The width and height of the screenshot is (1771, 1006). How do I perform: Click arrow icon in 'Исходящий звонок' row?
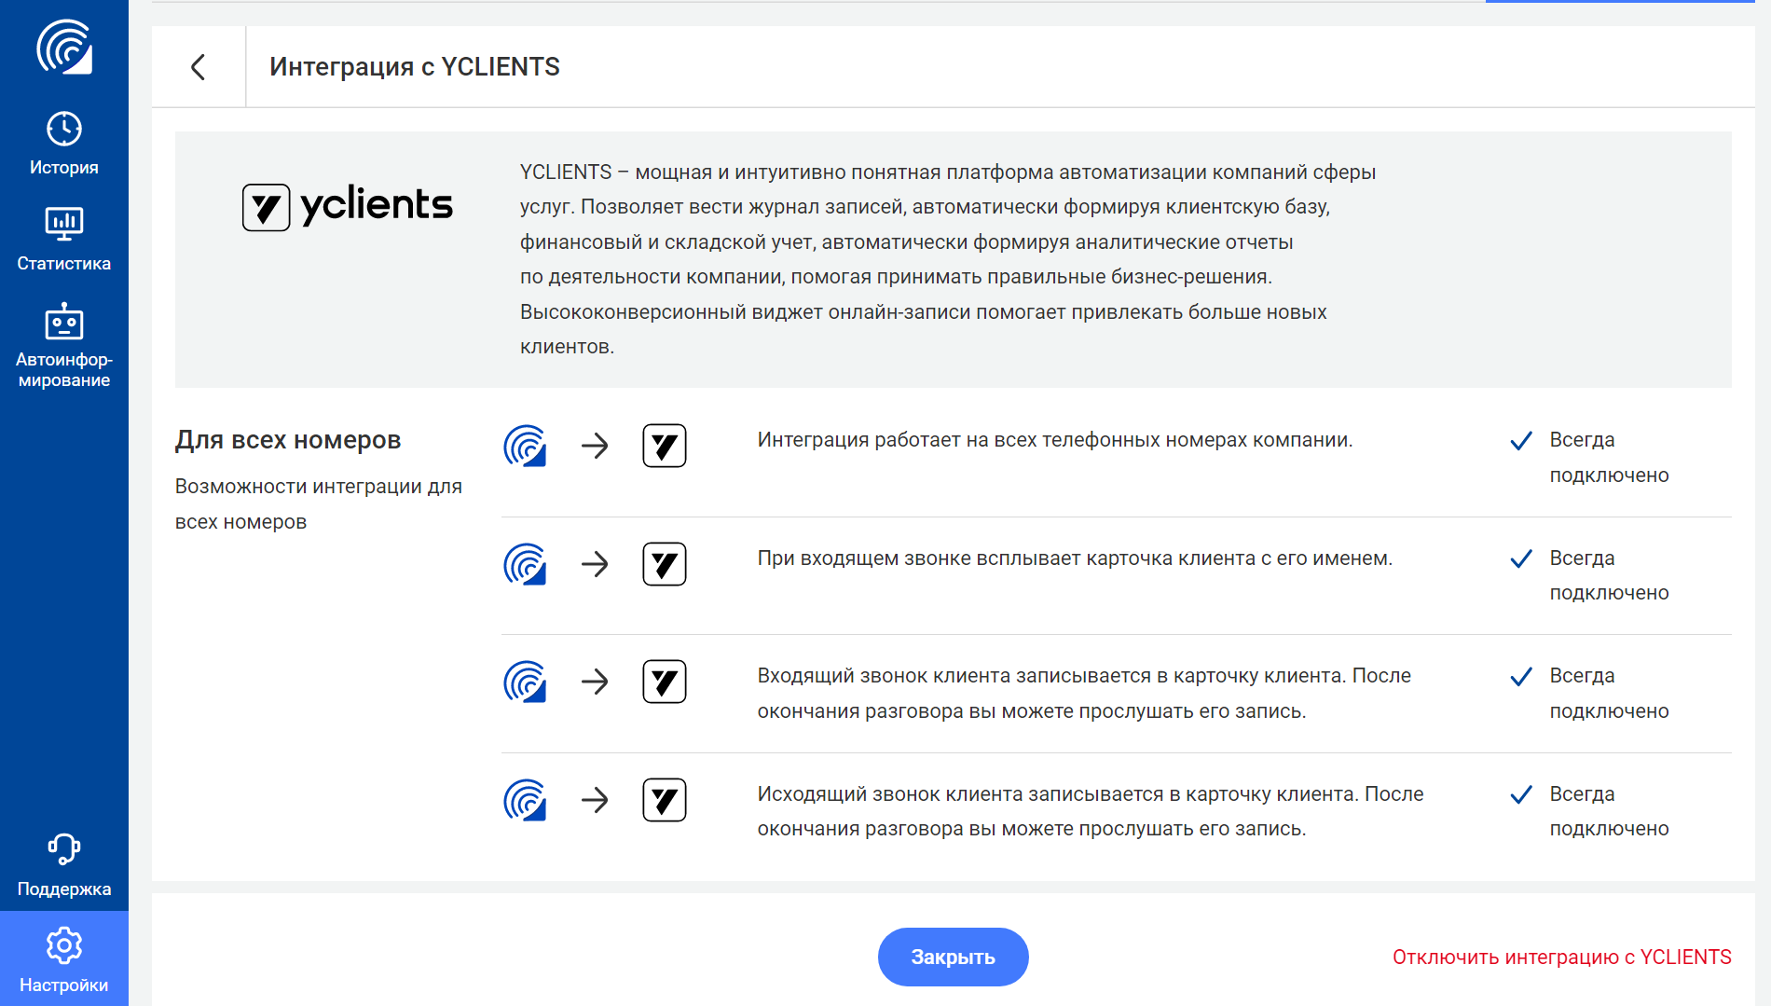coord(595,800)
